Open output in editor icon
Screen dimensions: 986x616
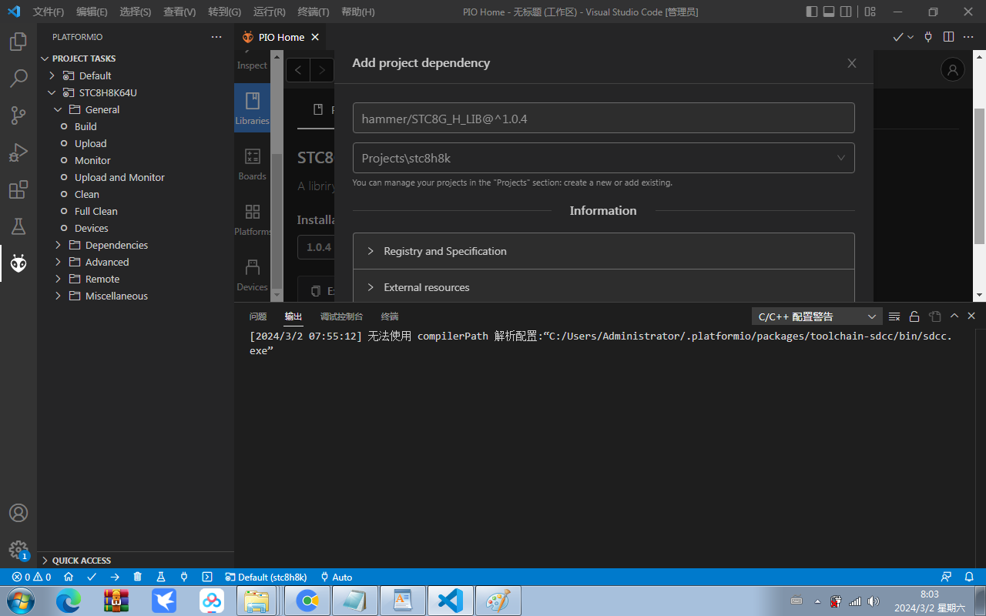(934, 316)
